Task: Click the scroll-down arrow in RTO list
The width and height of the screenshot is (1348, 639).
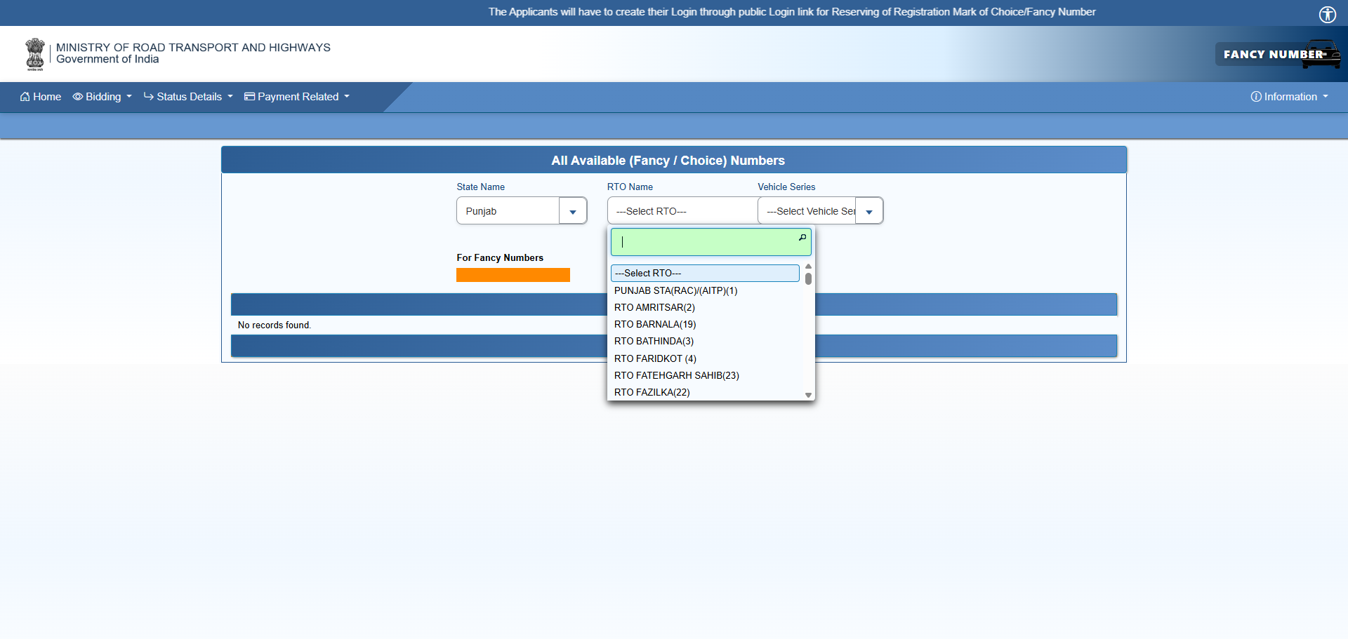Action: coord(808,395)
